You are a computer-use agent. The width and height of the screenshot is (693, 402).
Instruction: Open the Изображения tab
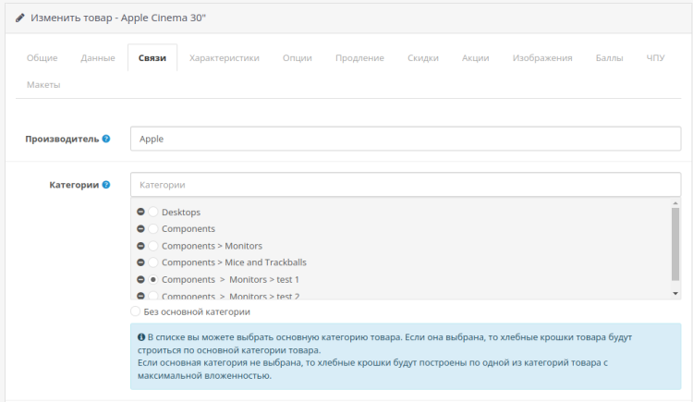click(542, 58)
